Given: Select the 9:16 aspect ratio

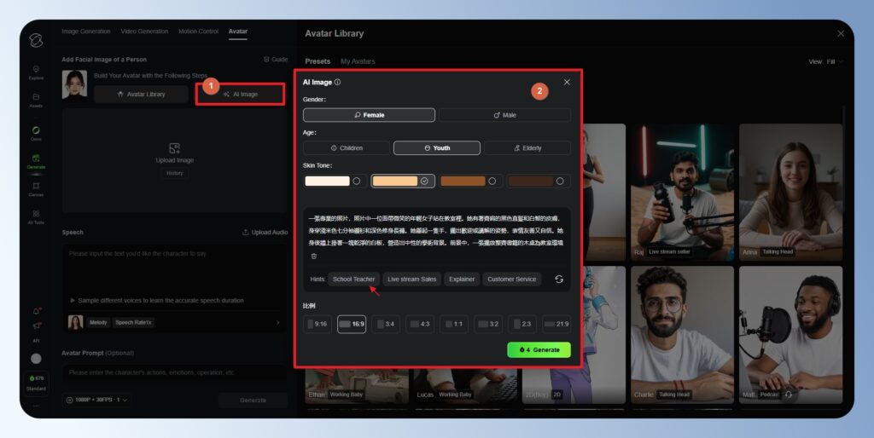Looking at the screenshot, I should click(x=318, y=324).
